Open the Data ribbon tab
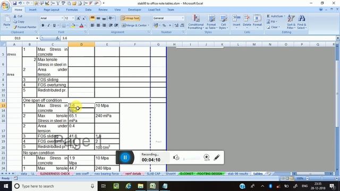This screenshot has width=340, height=191. coord(88,10)
